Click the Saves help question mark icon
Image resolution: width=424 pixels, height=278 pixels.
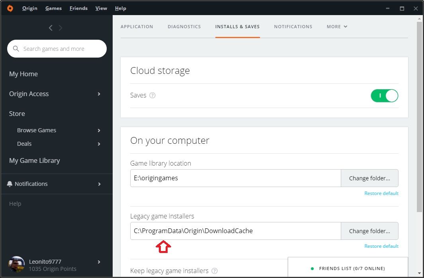point(152,95)
